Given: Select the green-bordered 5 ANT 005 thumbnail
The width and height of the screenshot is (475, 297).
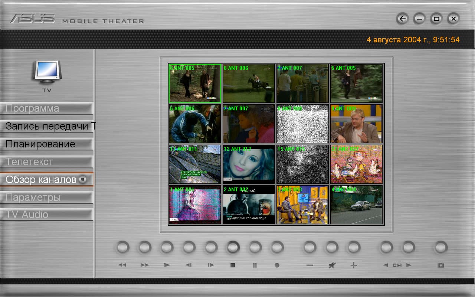Looking at the screenshot, I should click(x=195, y=83).
